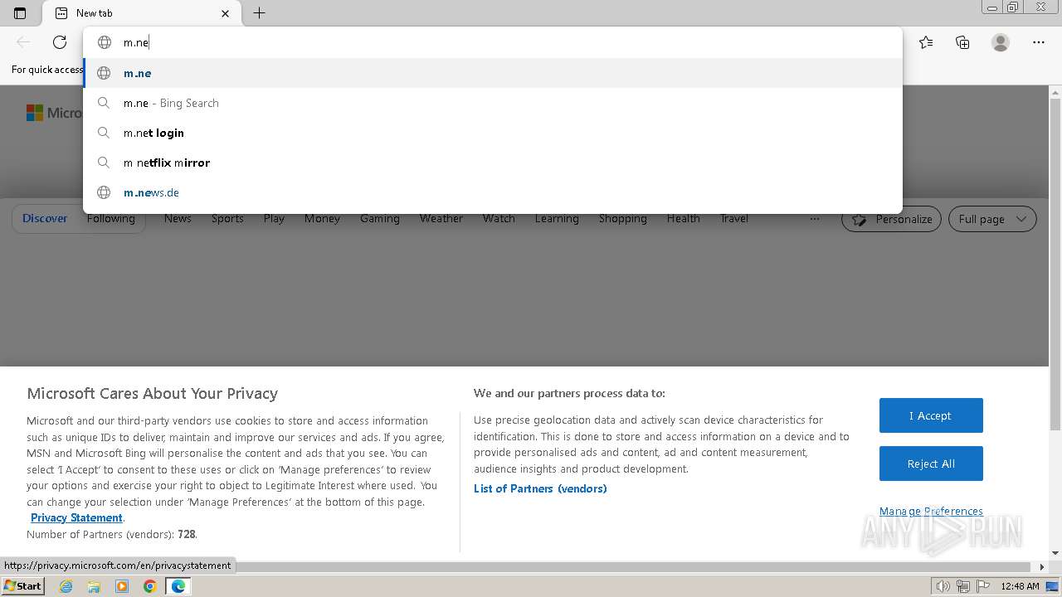Open Favorites star icon in toolbar
The image size is (1062, 597).
click(x=926, y=42)
